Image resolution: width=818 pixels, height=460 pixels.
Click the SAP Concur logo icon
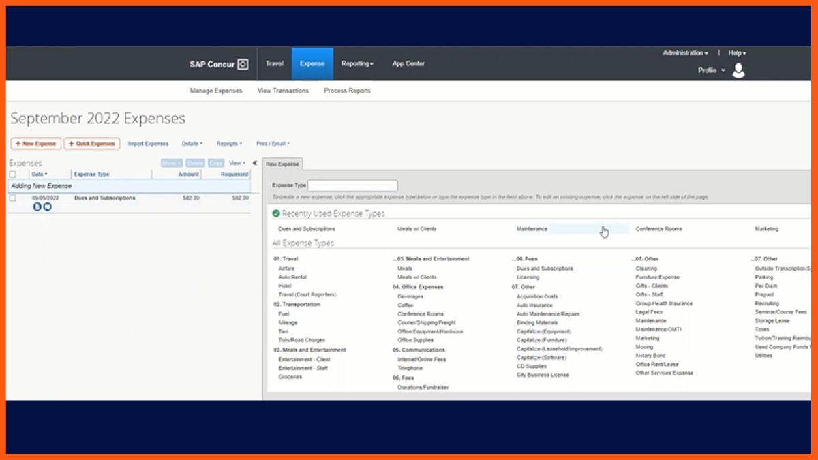pos(243,64)
